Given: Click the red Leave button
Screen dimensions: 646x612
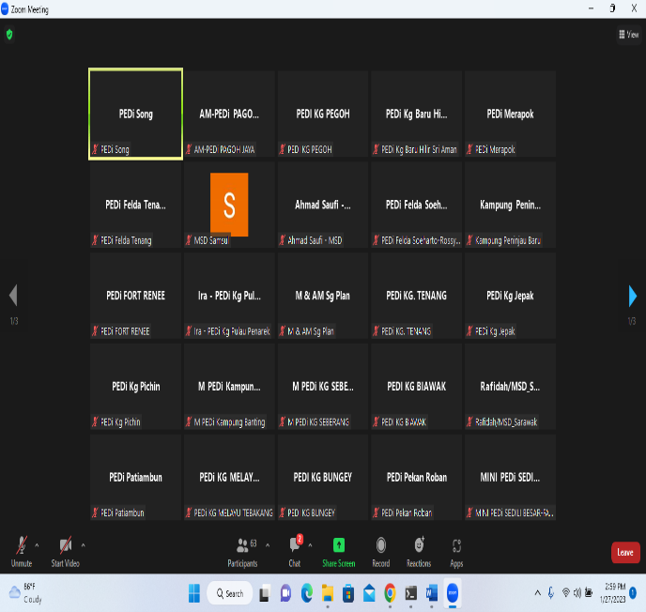Looking at the screenshot, I should pos(624,553).
